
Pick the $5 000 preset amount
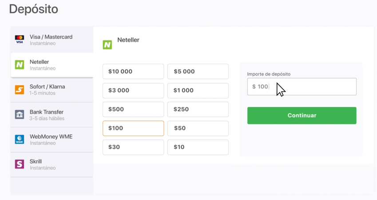[198, 72]
